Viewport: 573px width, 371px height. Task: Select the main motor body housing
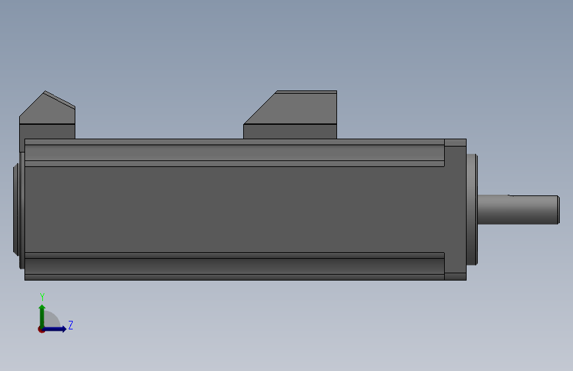pos(235,210)
